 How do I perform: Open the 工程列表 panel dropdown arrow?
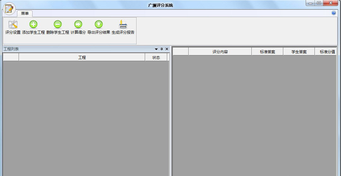click(156, 49)
